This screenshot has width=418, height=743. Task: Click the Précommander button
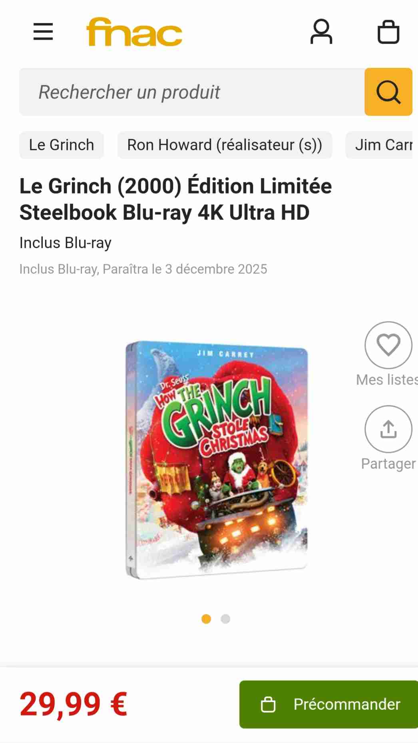328,705
